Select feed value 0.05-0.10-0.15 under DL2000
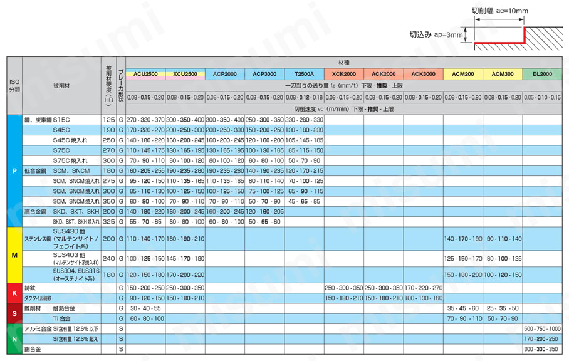The image size is (569, 361). point(542,98)
